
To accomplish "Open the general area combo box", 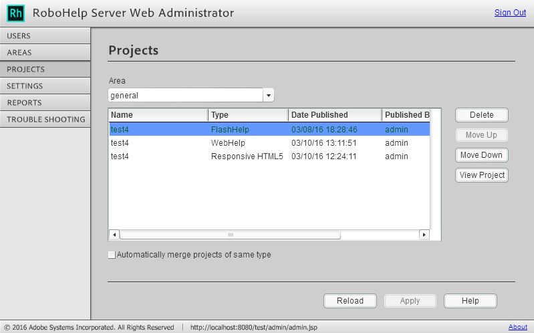I will [x=190, y=96].
